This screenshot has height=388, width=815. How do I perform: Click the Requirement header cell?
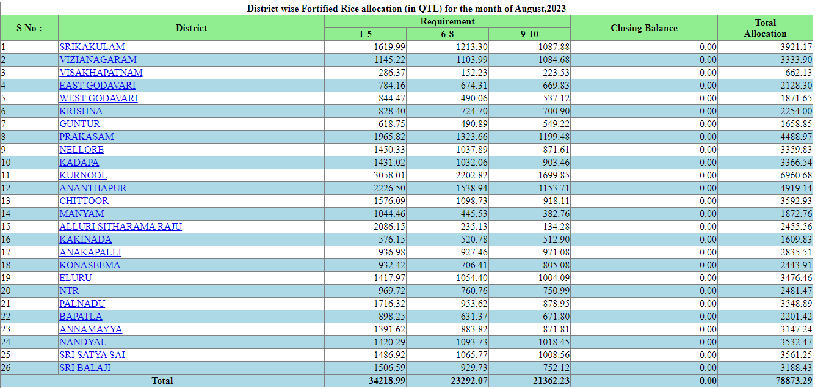(447, 21)
